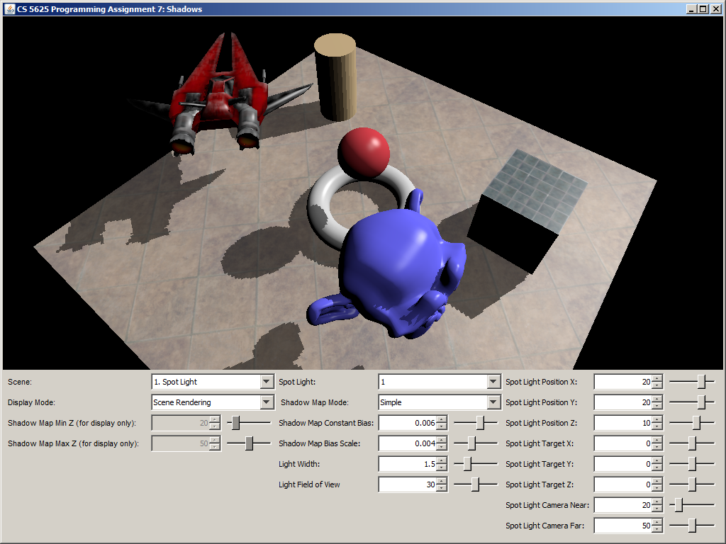
Task: Click the Light Width slider handle
Action: click(467, 464)
